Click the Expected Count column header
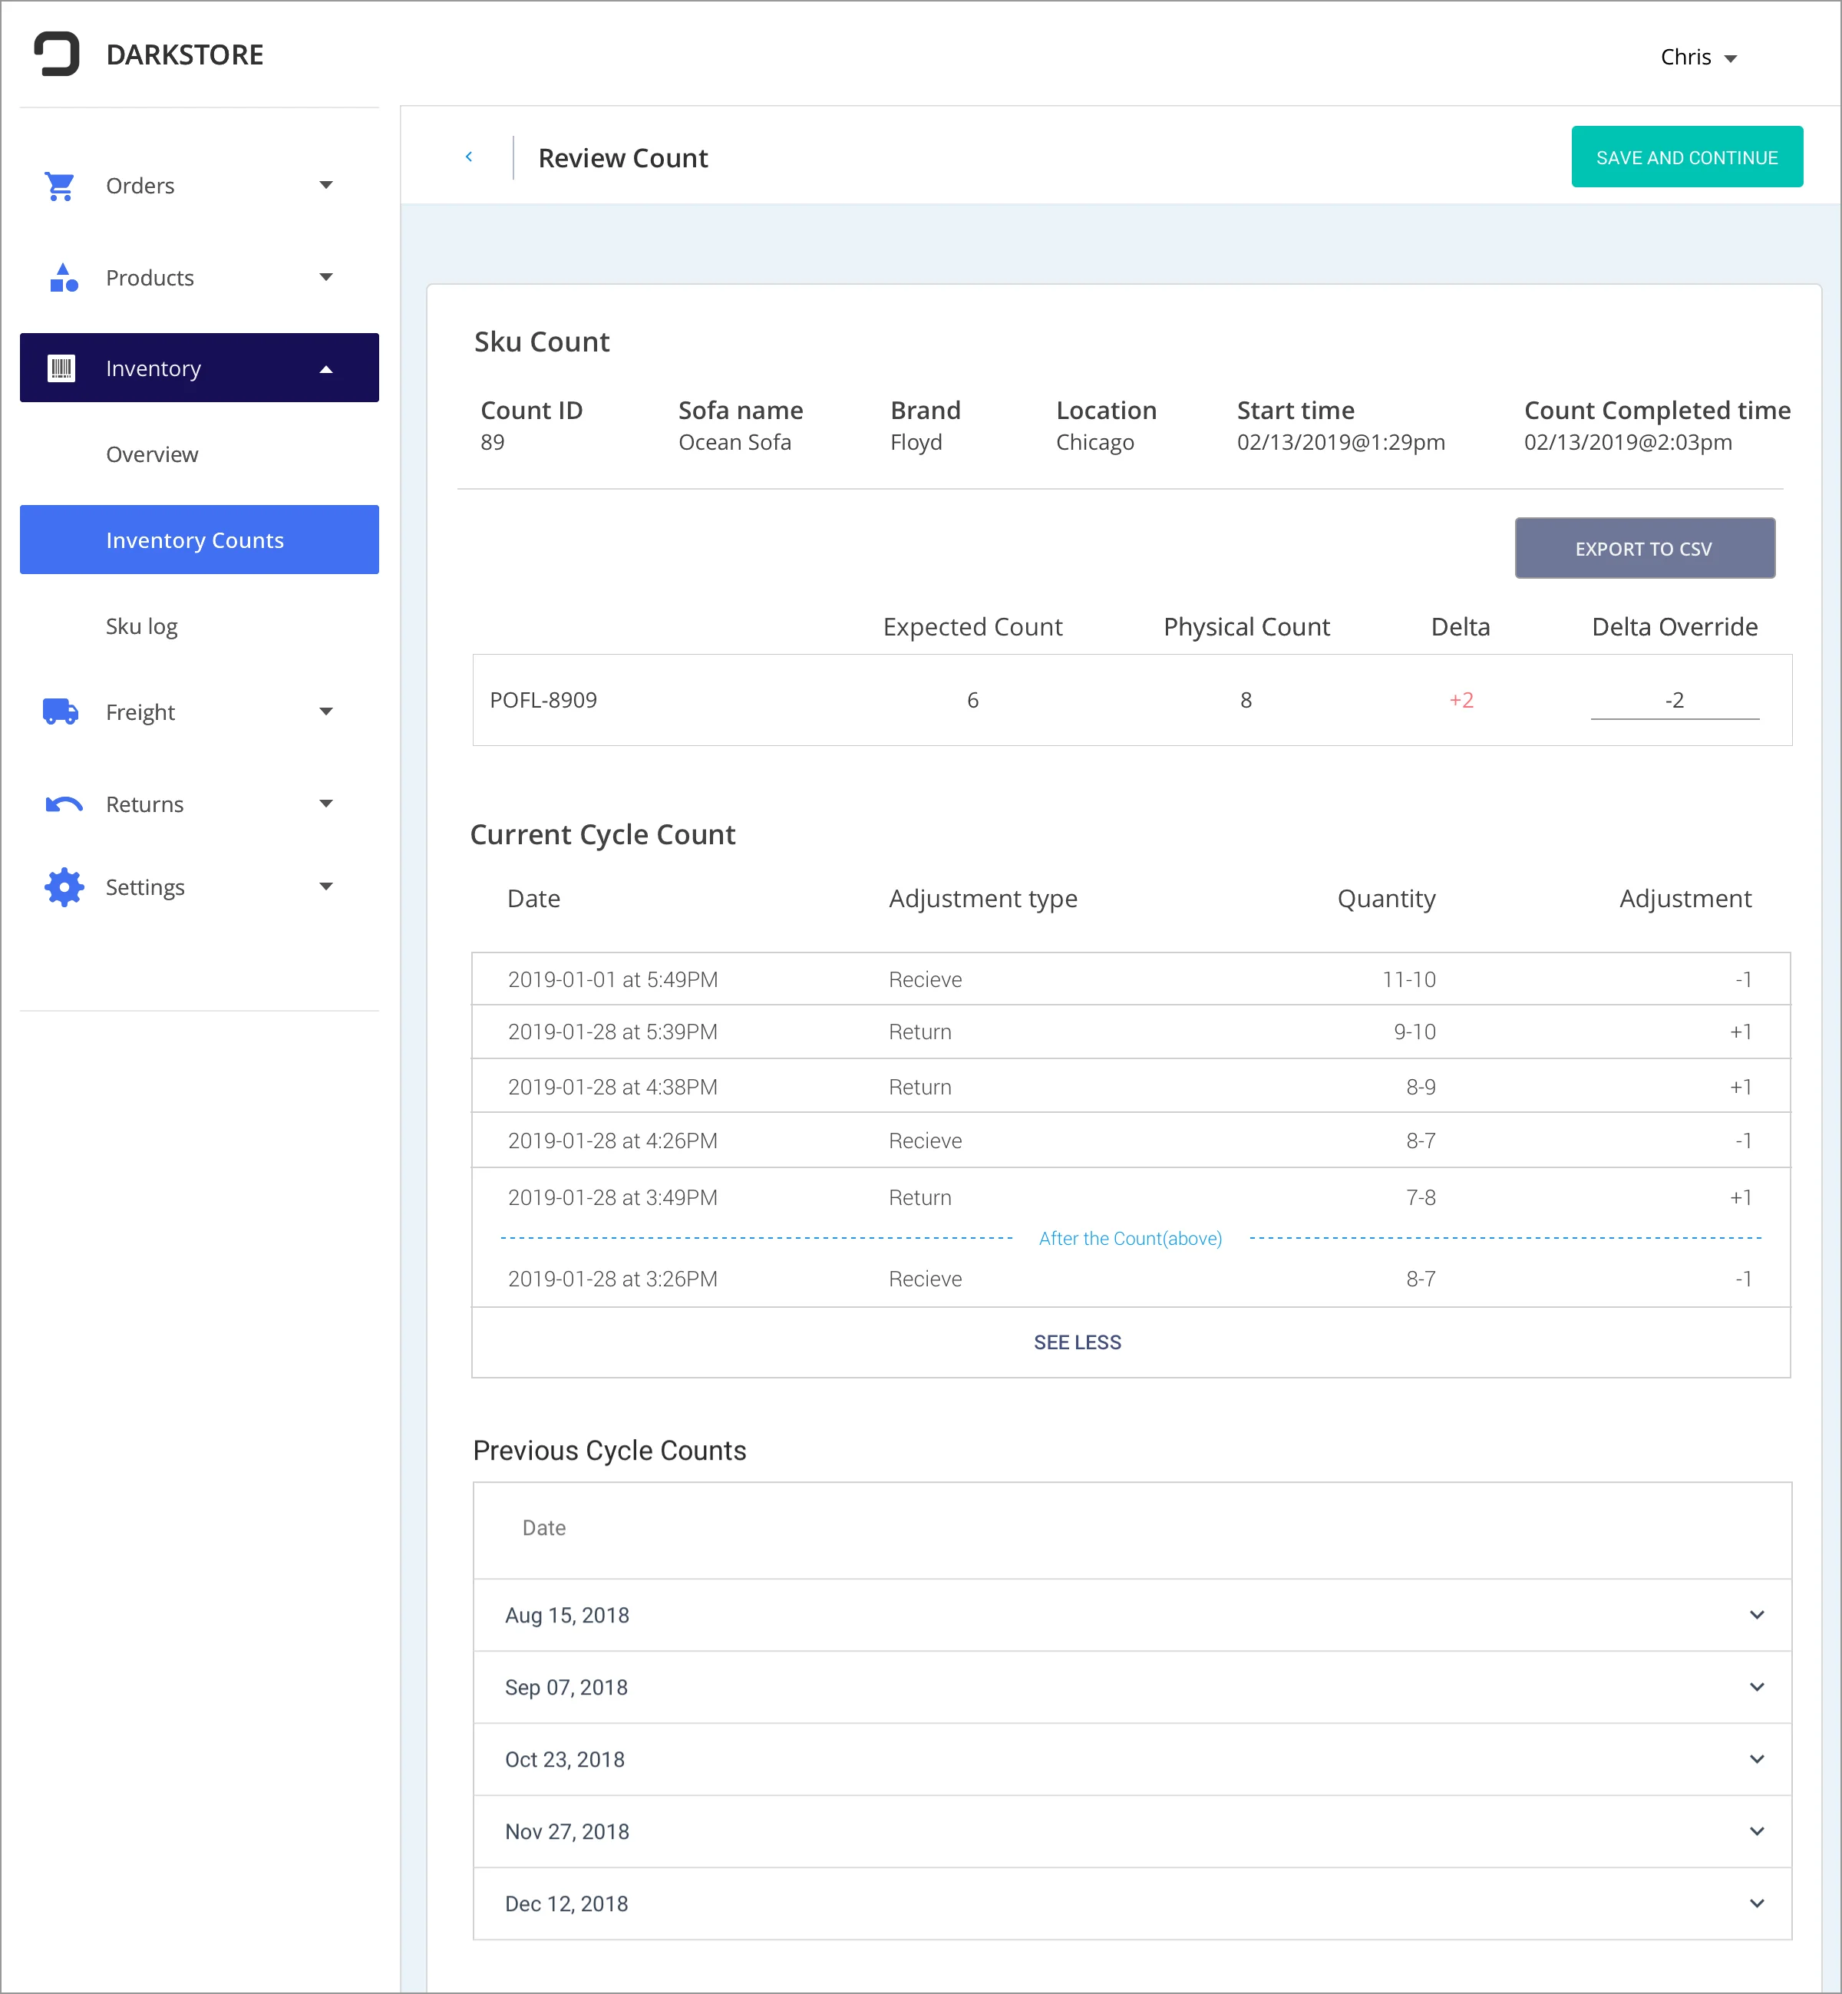 click(x=972, y=626)
